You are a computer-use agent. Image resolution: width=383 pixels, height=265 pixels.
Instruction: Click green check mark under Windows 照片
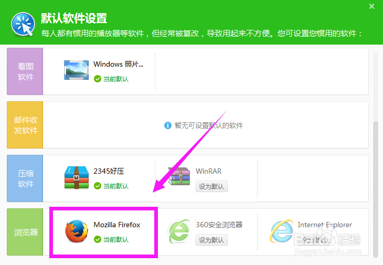[98, 79]
